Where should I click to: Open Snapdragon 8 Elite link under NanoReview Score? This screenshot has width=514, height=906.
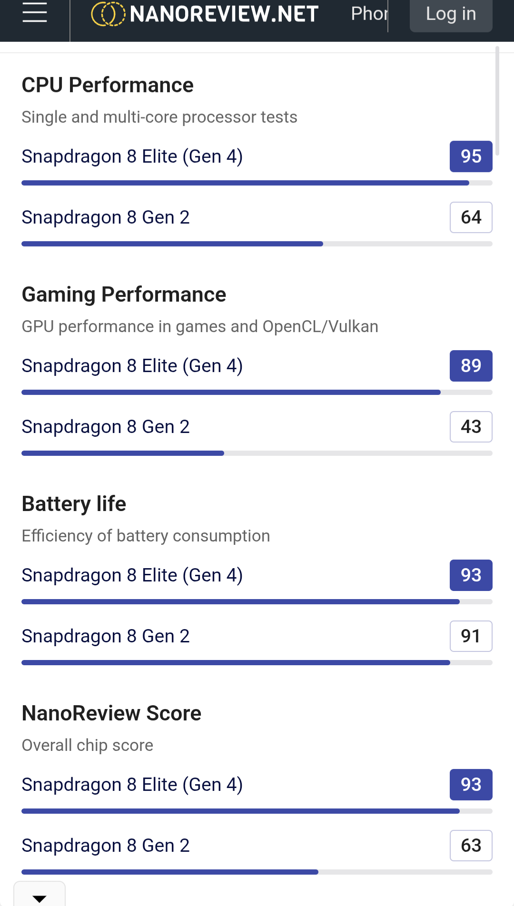(132, 785)
